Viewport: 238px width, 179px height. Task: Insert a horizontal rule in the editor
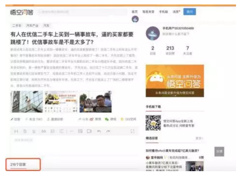click(71, 131)
